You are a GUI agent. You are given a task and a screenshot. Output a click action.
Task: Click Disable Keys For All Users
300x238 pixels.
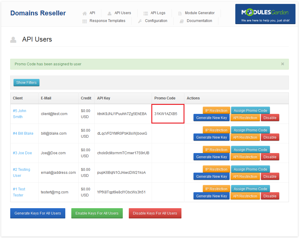155,213
